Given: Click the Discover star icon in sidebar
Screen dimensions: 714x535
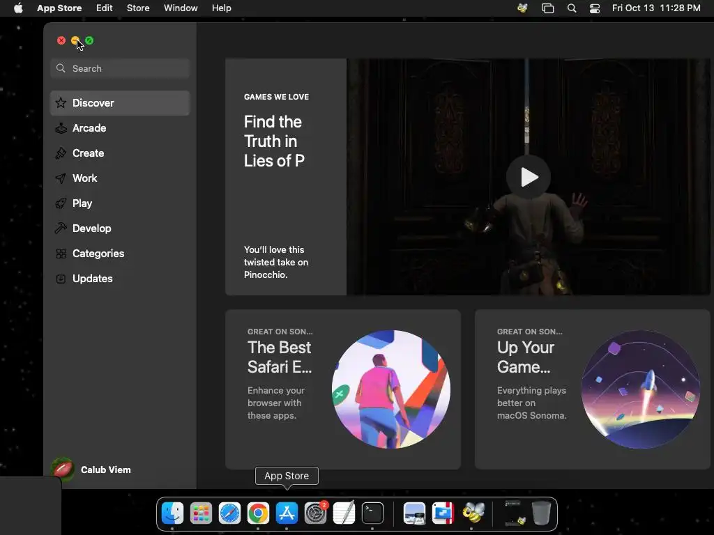Looking at the screenshot, I should [61, 103].
